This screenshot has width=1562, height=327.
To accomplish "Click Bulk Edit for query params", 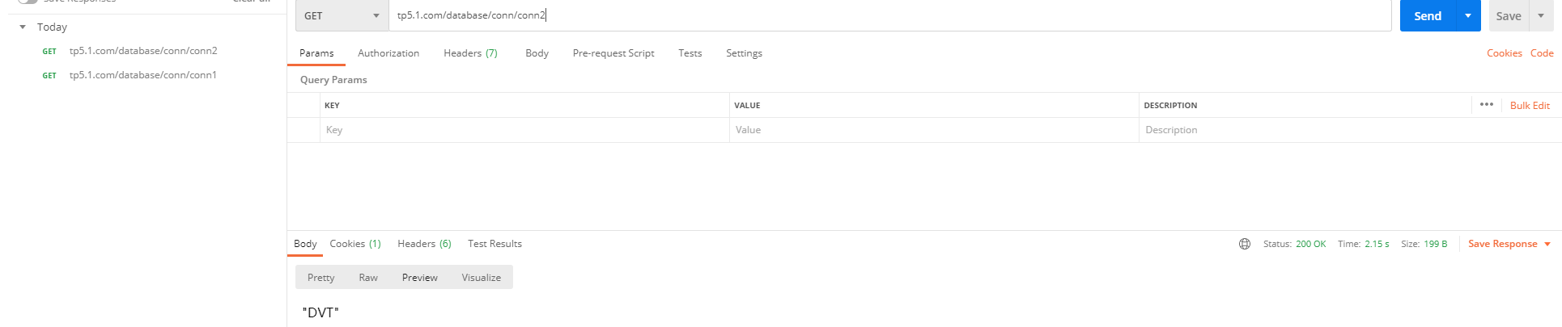I will pos(1530,106).
